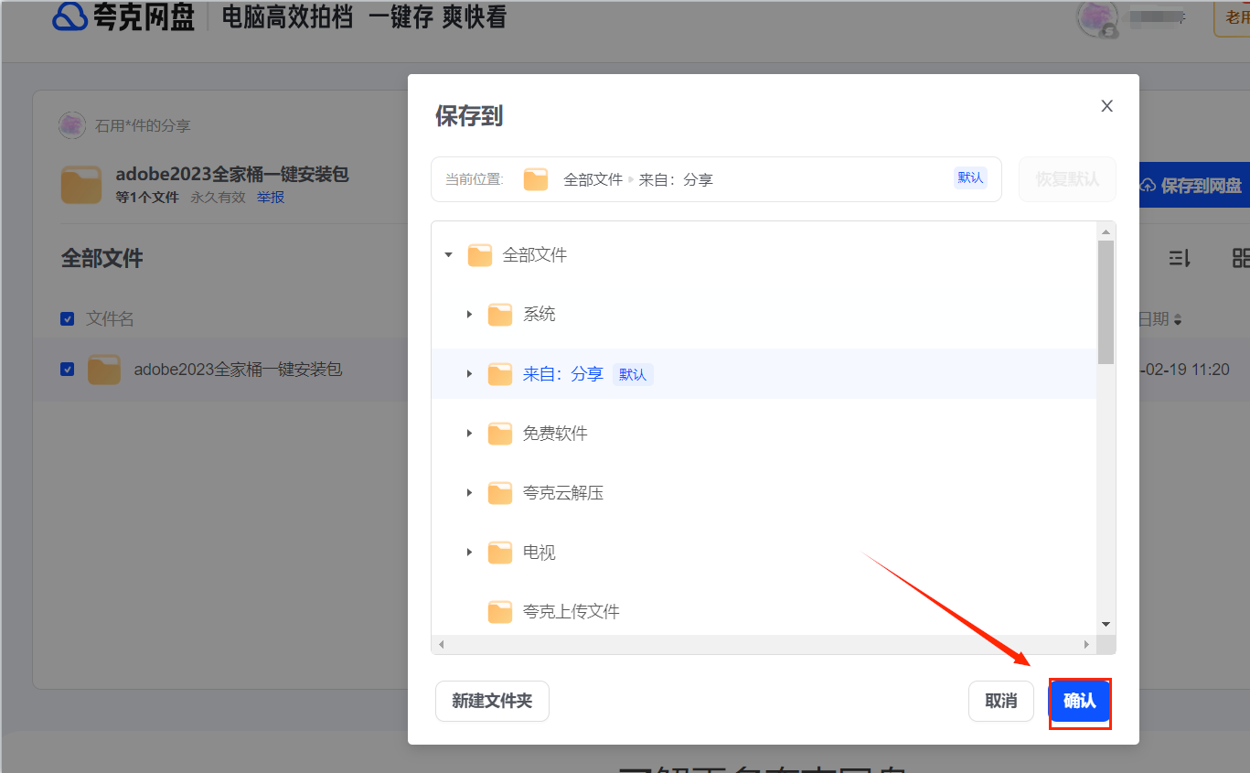Expand the 系统 folder arrow
The height and width of the screenshot is (773, 1250).
pos(469,315)
